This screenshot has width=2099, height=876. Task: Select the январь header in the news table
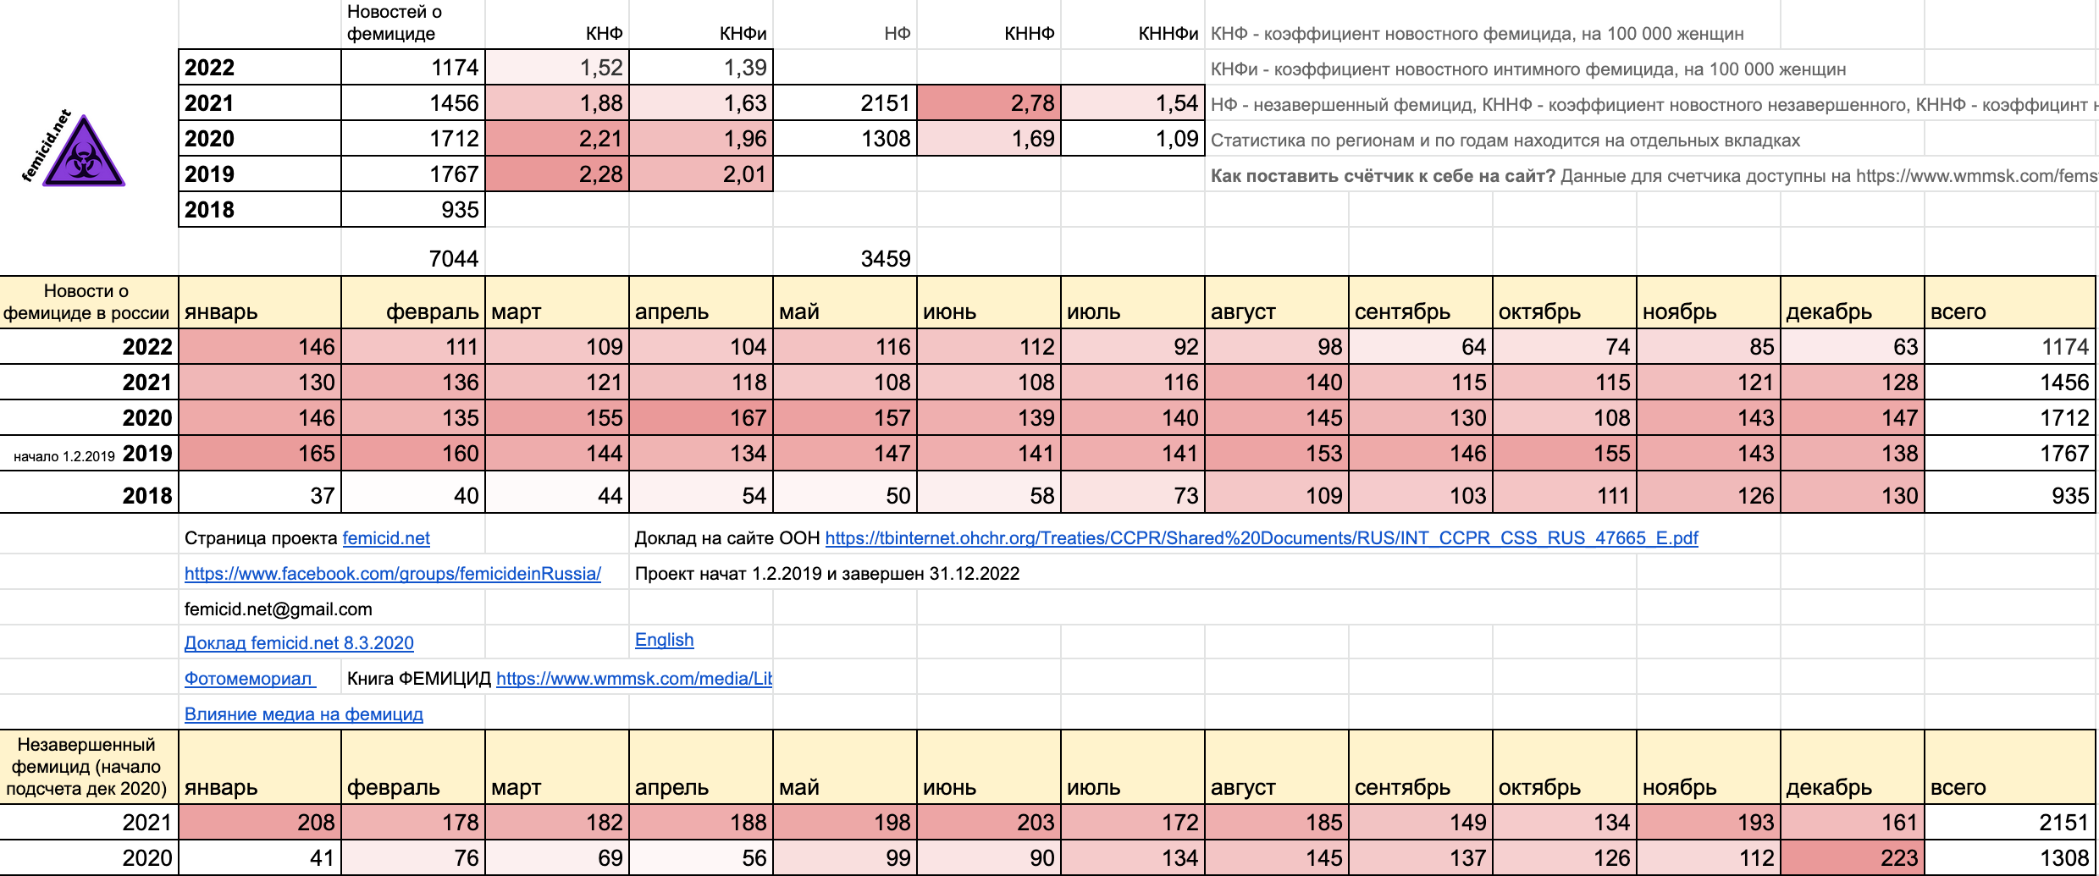tap(260, 302)
